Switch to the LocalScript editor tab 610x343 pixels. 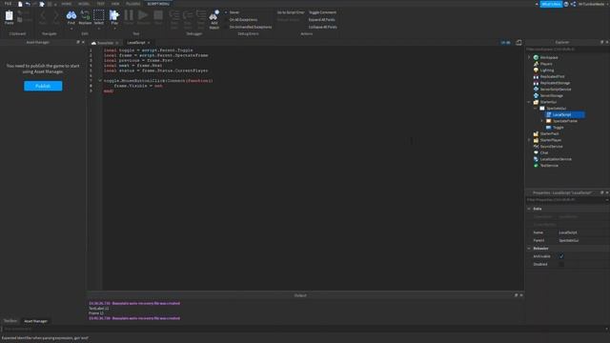tap(136, 42)
